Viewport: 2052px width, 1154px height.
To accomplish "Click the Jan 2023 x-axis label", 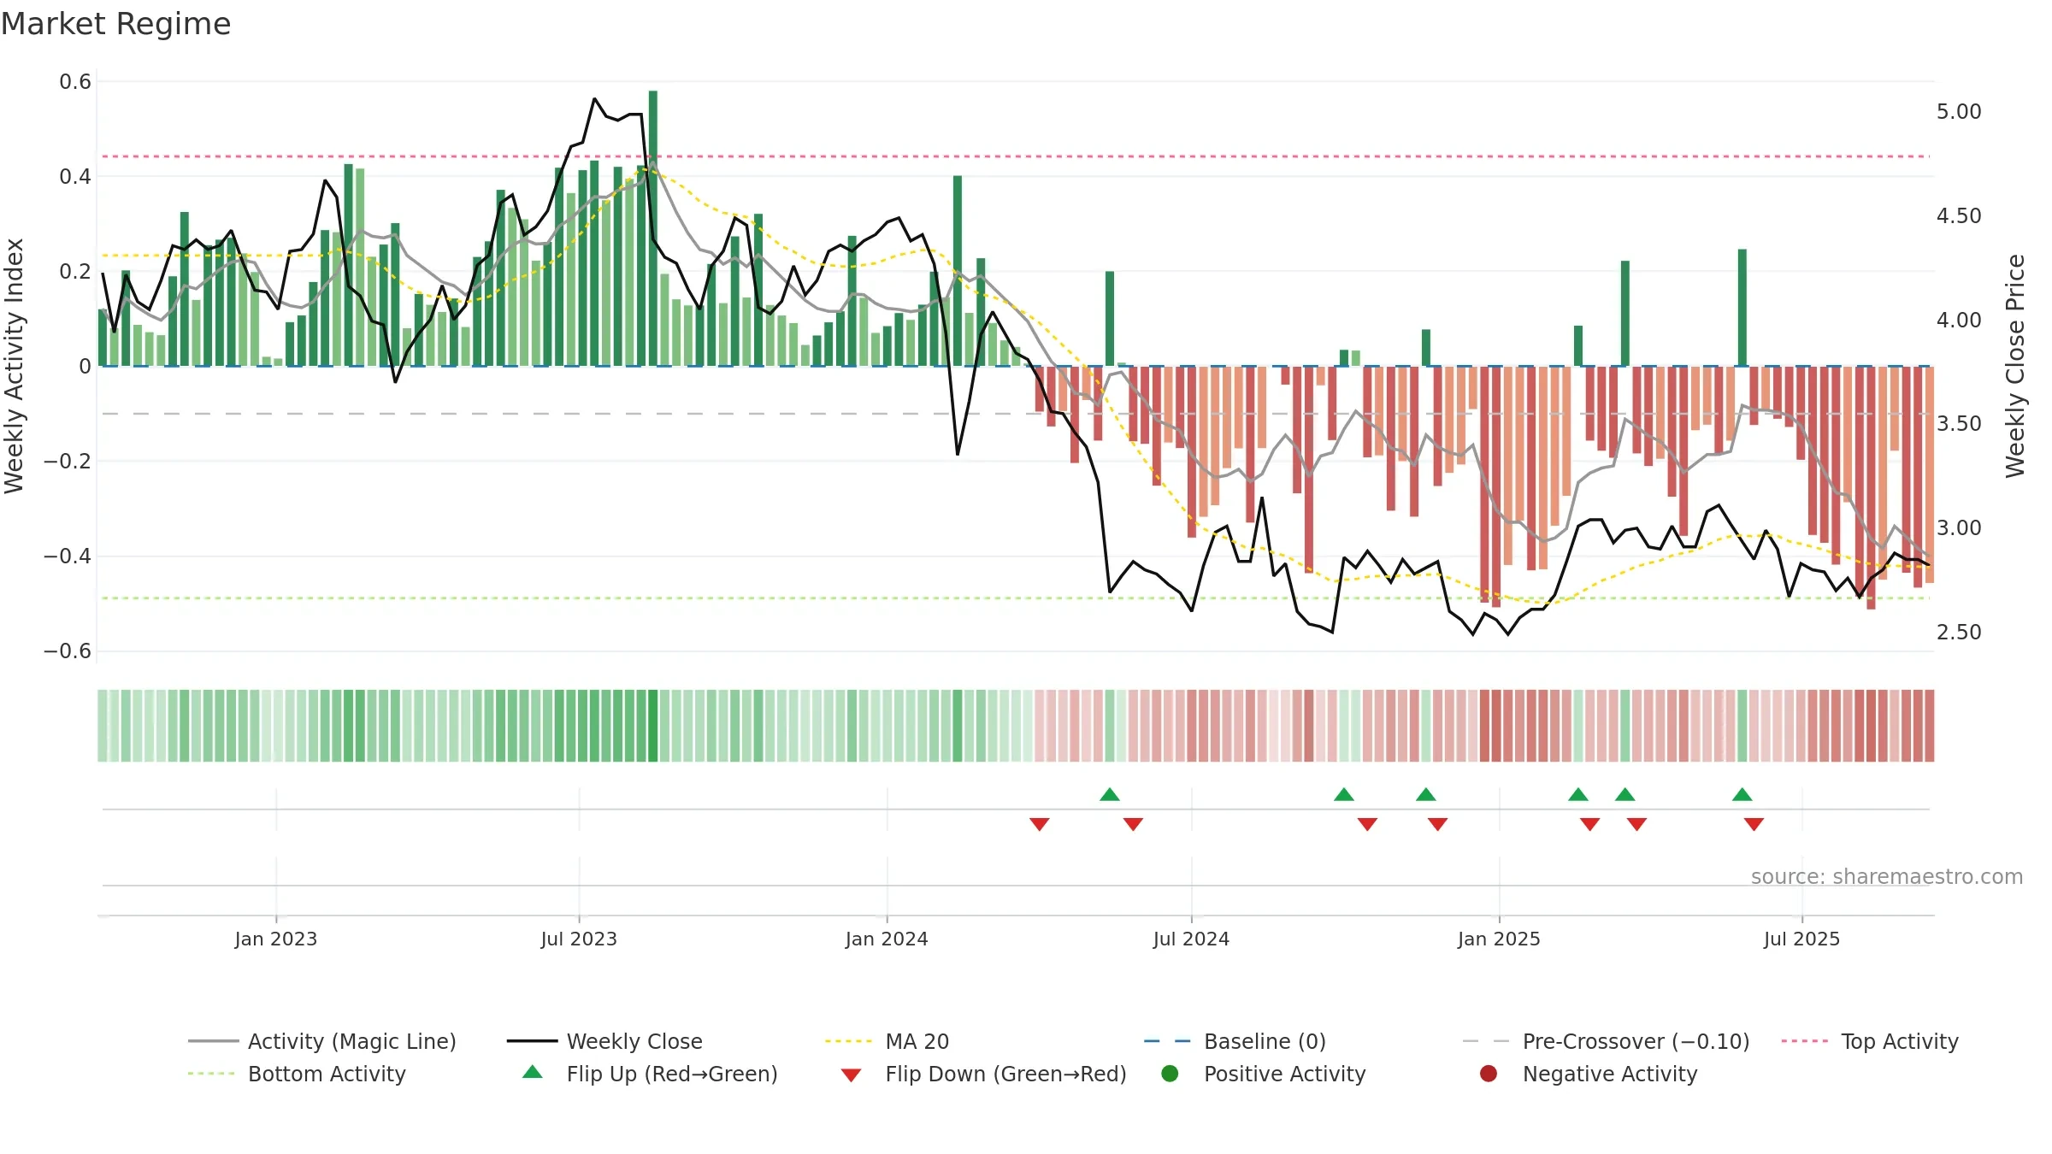I will (x=276, y=939).
